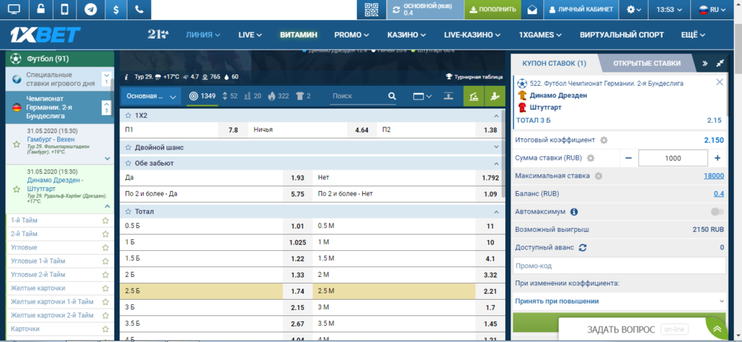
Task: Refresh the Основной (RUB) account balance
Action: (x=395, y=10)
